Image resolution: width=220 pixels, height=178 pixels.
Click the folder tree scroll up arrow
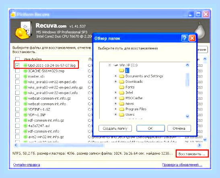point(187,65)
